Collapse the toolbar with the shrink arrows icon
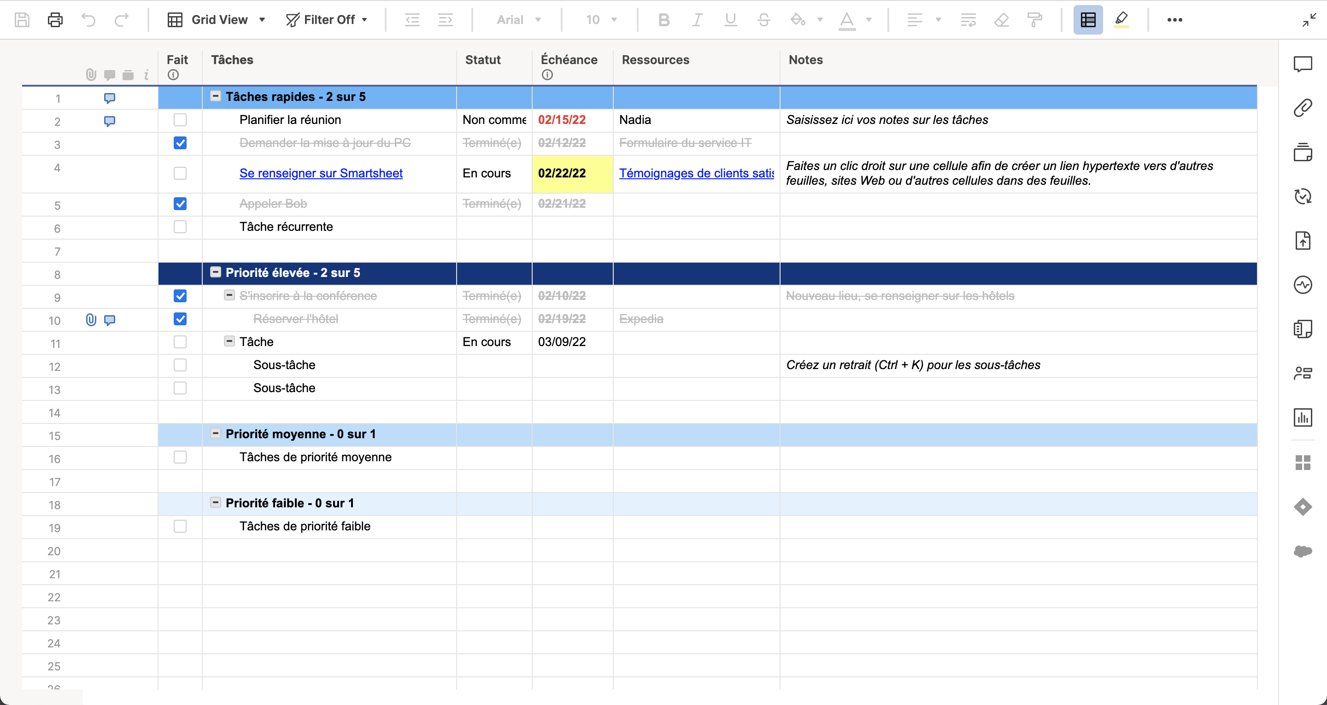This screenshot has width=1327, height=705. coord(1309,19)
